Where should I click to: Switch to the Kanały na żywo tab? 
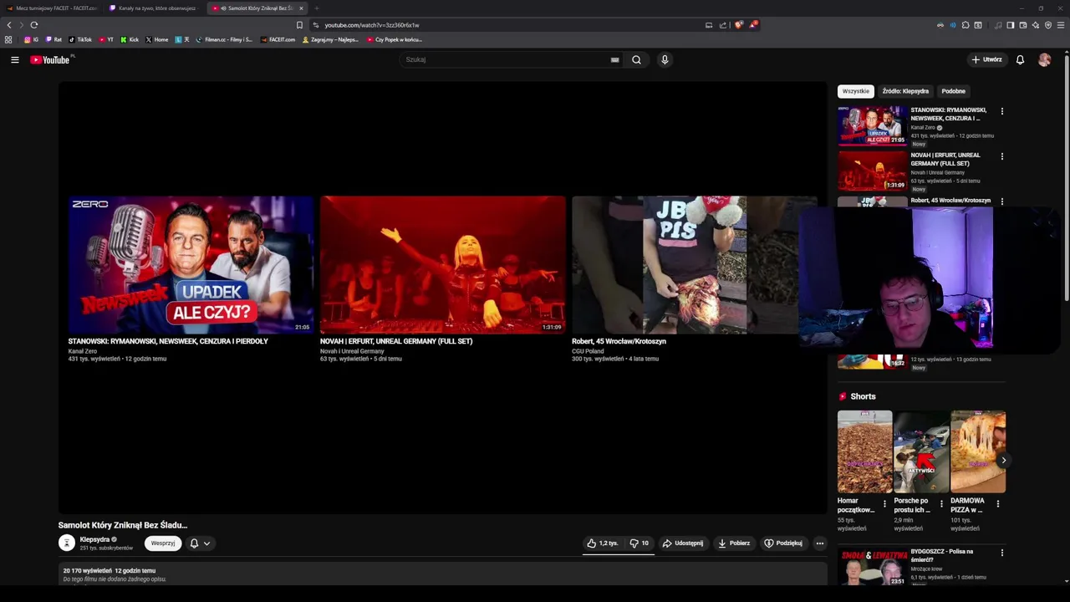pos(155,8)
